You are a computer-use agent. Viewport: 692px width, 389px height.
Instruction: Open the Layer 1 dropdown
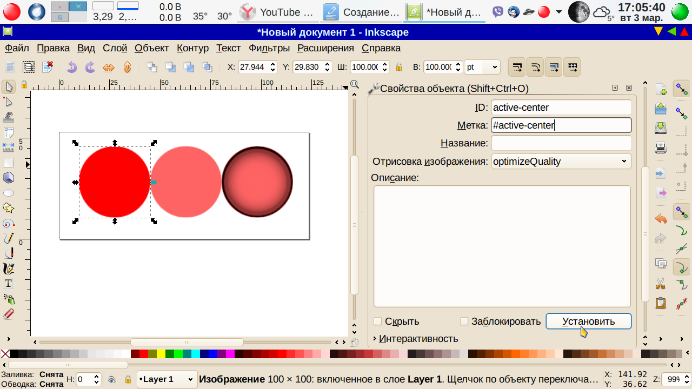coord(167,379)
